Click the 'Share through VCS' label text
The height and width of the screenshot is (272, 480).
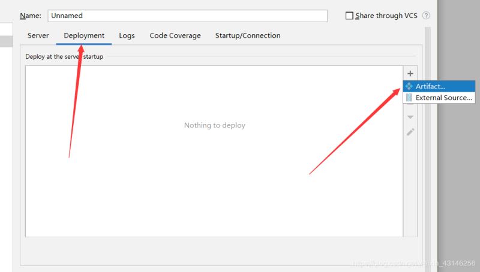tap(386, 16)
